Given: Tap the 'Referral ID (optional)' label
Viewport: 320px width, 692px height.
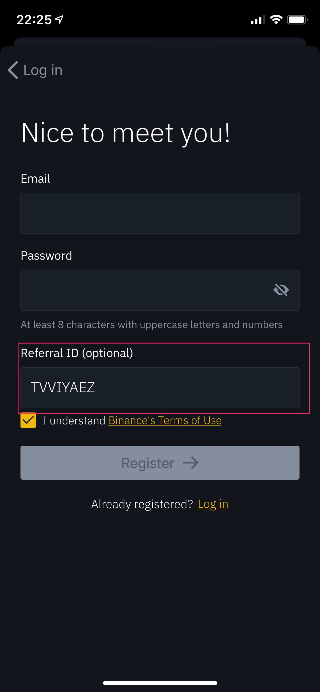Looking at the screenshot, I should pos(77,353).
